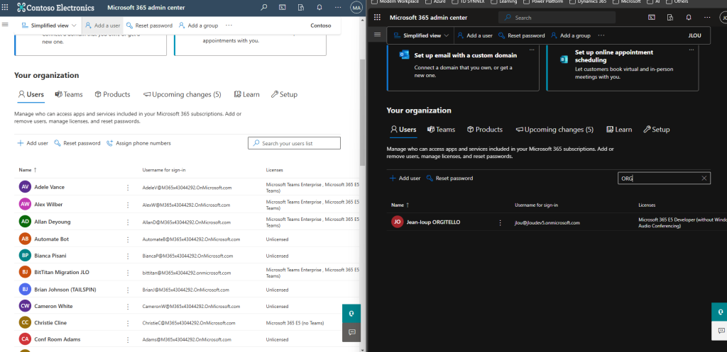Image resolution: width=727 pixels, height=352 pixels.
Task: Switch to Products tab in dark window
Action: 484,130
